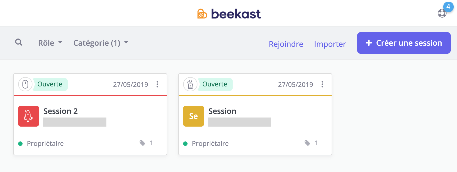Click the Rejoindre link
The height and width of the screenshot is (172, 457).
click(286, 44)
